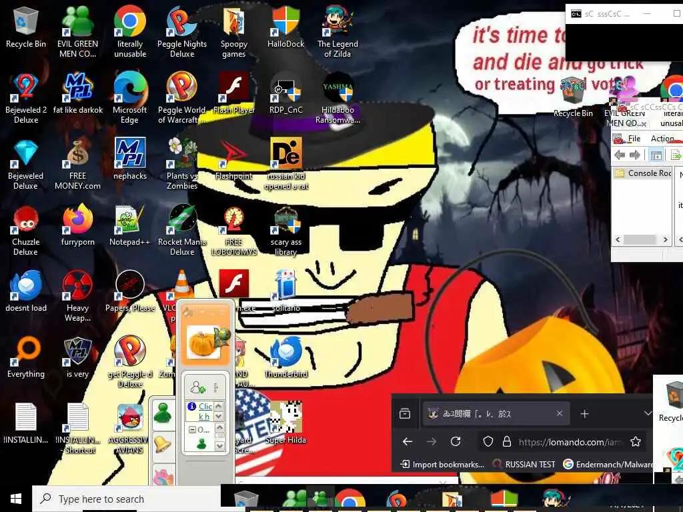Select the garbled-title browser tab
The image size is (683, 512).
pos(496,413)
